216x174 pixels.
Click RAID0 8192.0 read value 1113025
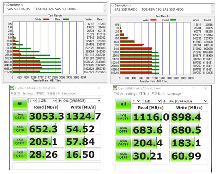208,73
